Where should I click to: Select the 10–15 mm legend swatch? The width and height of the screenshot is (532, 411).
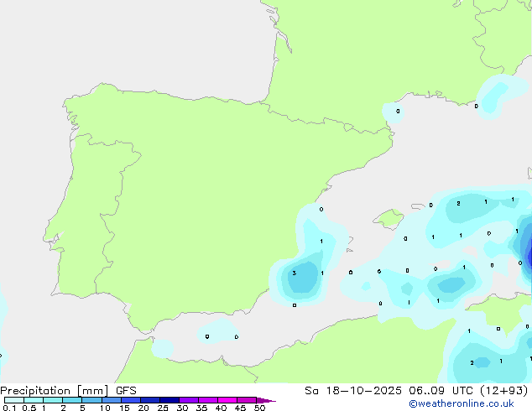(x=112, y=400)
